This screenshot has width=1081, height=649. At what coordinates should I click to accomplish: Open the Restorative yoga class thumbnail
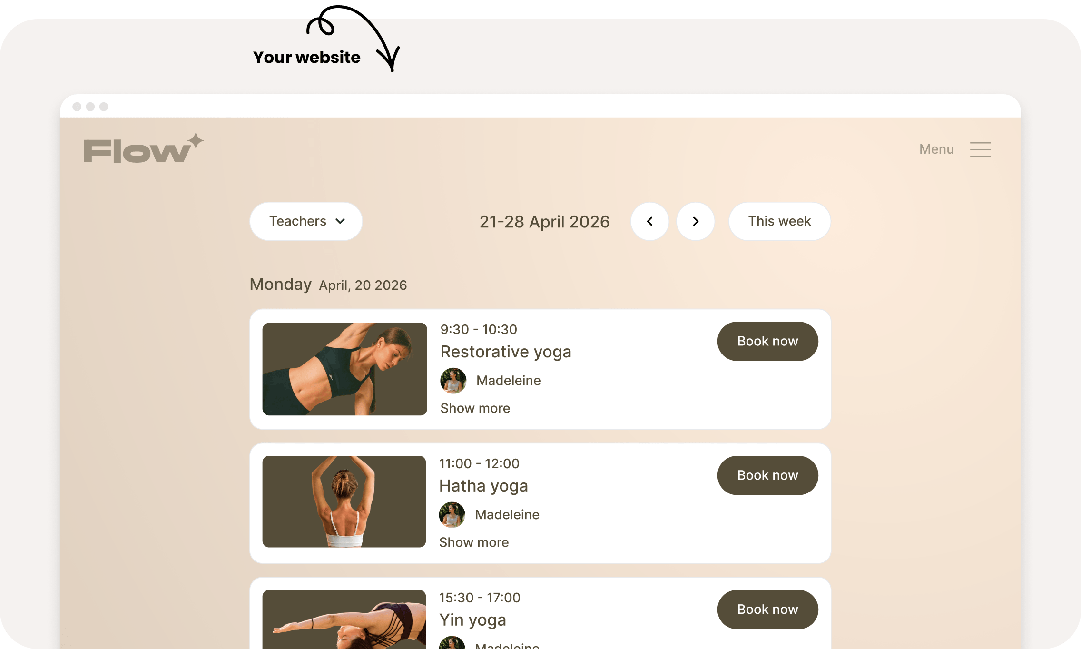click(344, 369)
